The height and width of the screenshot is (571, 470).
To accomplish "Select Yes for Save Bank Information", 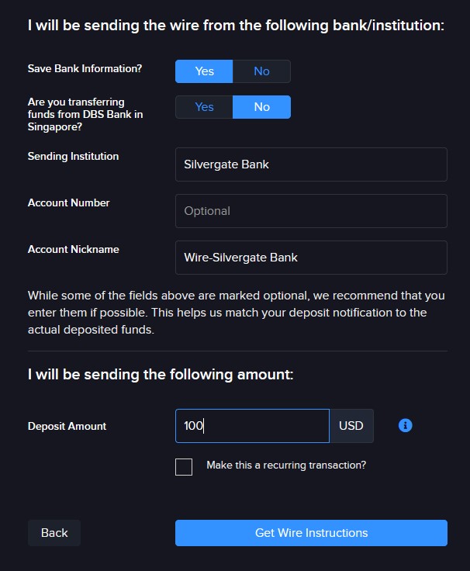I will (204, 71).
